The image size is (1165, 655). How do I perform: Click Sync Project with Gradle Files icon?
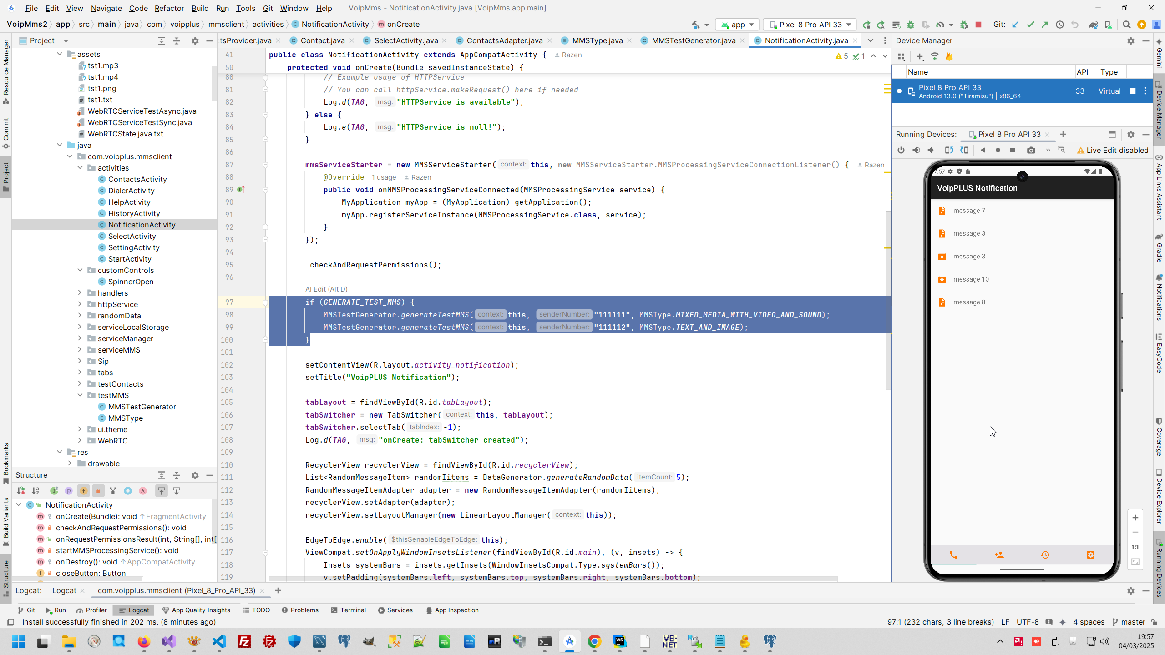pos(1093,25)
